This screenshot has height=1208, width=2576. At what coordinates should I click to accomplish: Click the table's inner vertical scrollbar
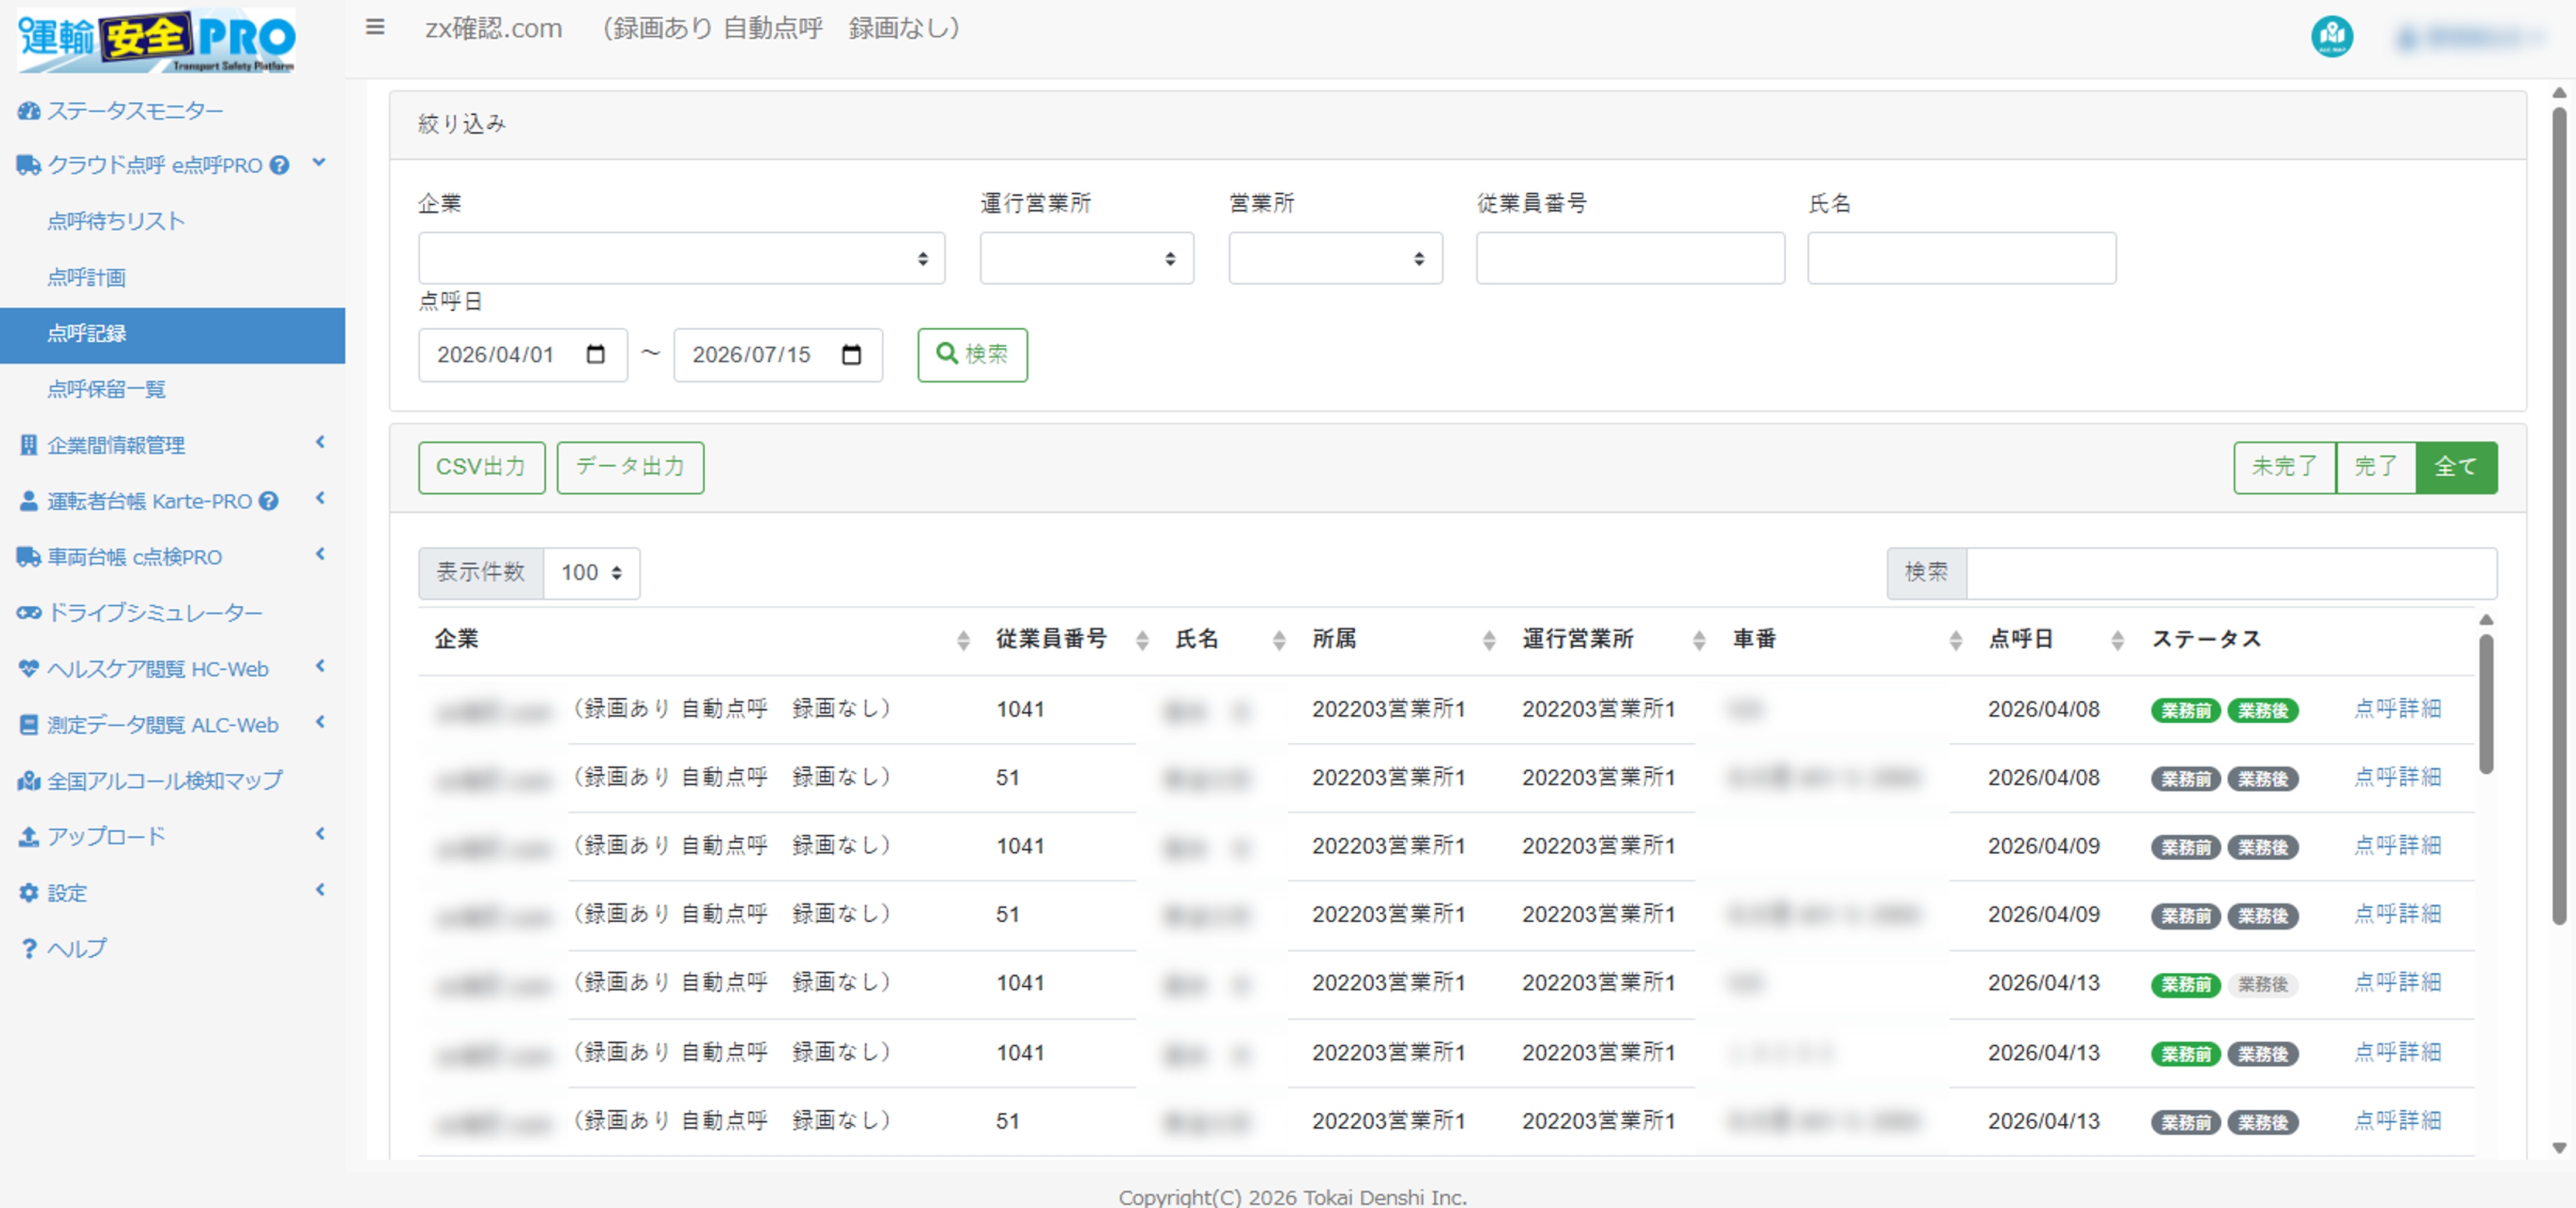pyautogui.click(x=2486, y=704)
